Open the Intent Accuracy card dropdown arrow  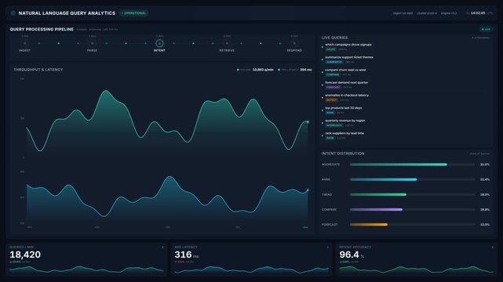(493, 247)
